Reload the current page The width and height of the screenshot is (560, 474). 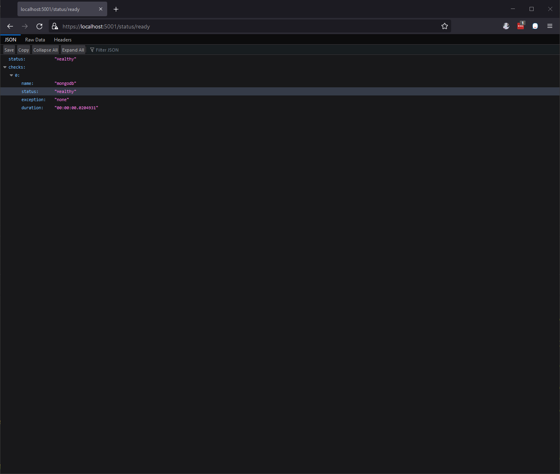coord(39,26)
